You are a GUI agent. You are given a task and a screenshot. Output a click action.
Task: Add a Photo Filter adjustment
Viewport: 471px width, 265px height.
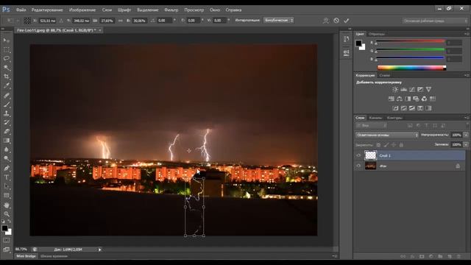pos(416,99)
